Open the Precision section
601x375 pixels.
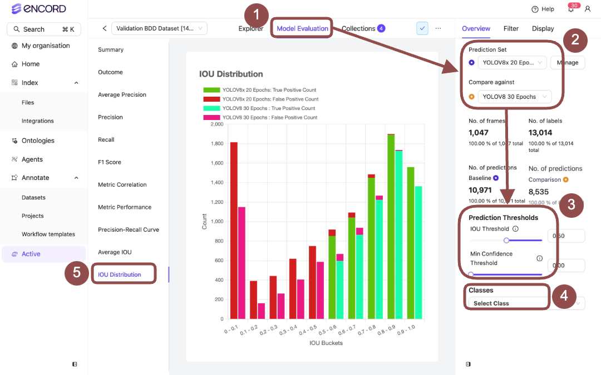[x=110, y=117]
